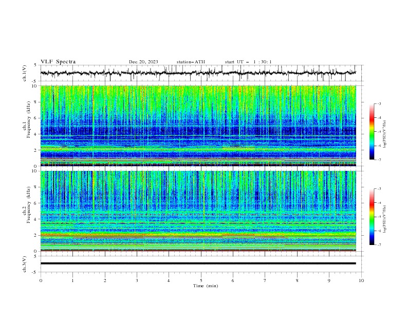Click the "ch.1(V)" waveform axis label
The image size is (407, 315).
pyautogui.click(x=25, y=73)
